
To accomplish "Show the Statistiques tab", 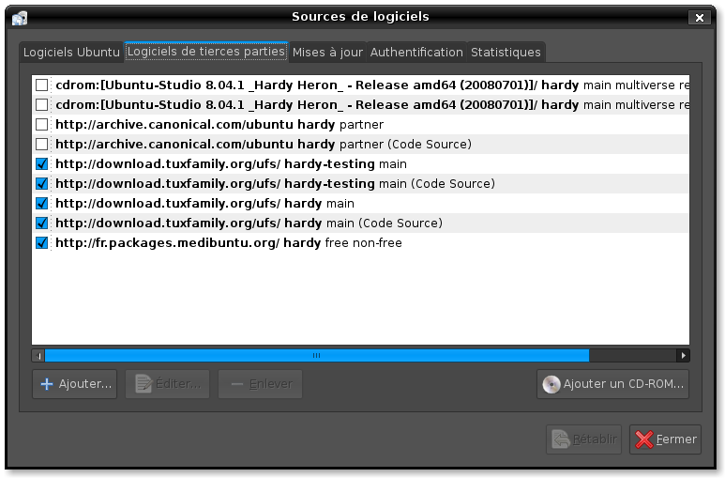I will pos(506,53).
